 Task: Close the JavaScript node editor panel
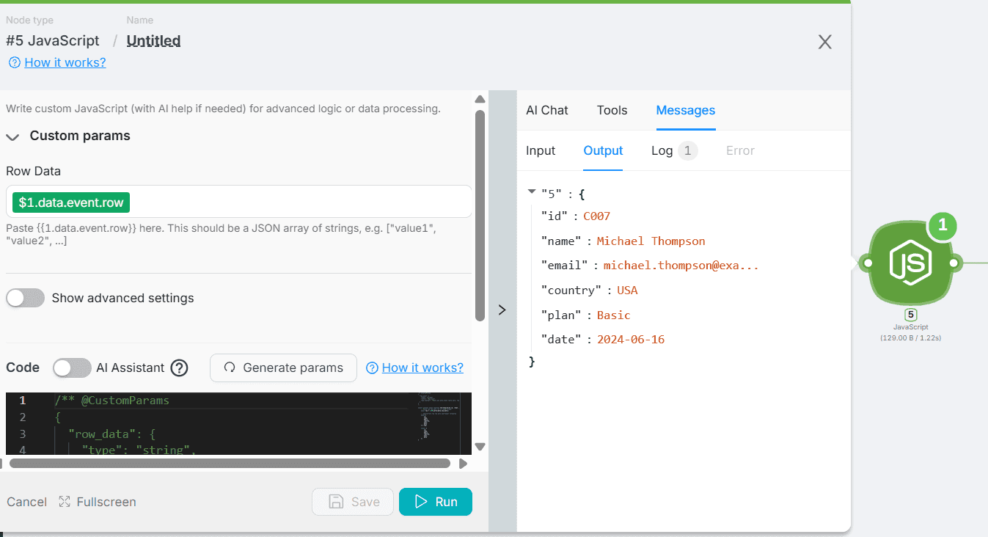point(825,42)
